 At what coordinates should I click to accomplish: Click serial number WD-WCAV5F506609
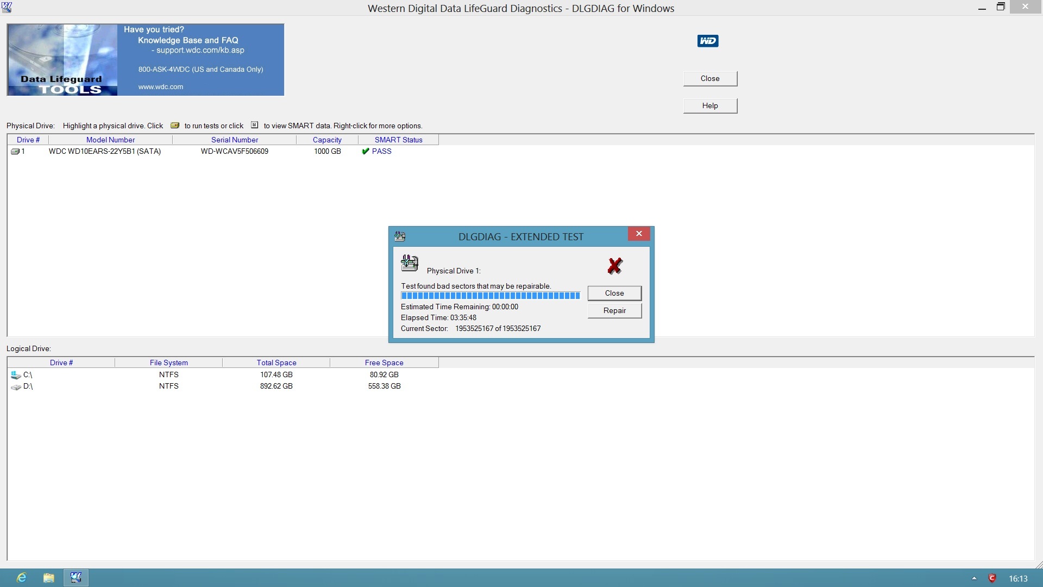pyautogui.click(x=235, y=152)
